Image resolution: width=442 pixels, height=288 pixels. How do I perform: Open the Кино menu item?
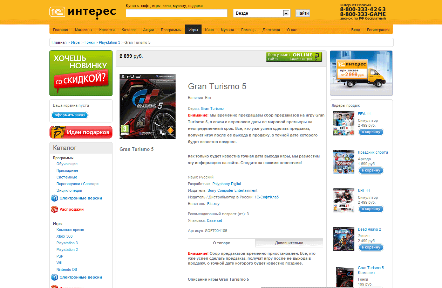(x=210, y=30)
